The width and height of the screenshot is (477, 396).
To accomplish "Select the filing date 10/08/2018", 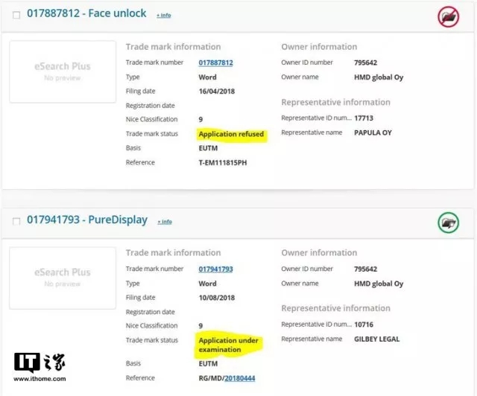I will [217, 298].
